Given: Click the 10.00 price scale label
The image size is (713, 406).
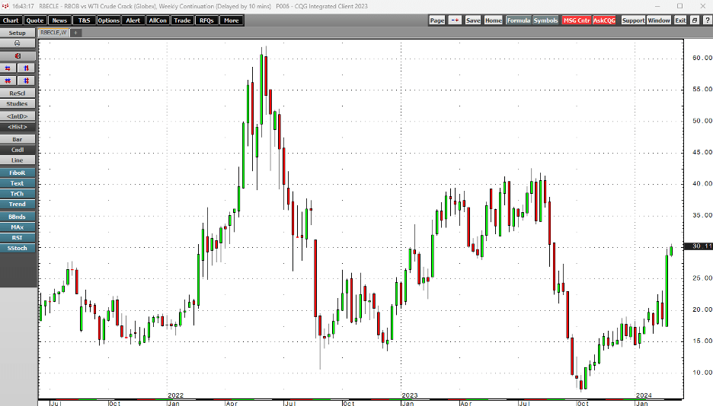Looking at the screenshot, I should [x=702, y=373].
